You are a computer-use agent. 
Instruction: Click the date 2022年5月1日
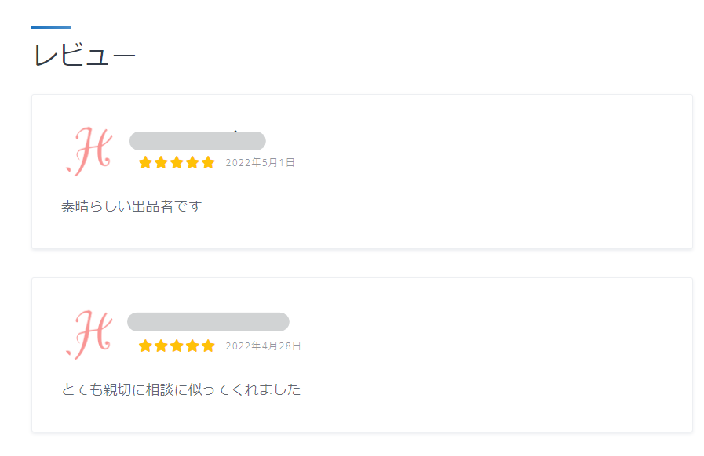point(260,163)
